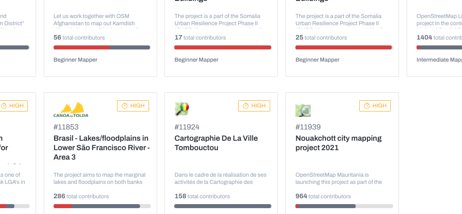Click the Kamdish Afghanistan project description

[x=95, y=21]
